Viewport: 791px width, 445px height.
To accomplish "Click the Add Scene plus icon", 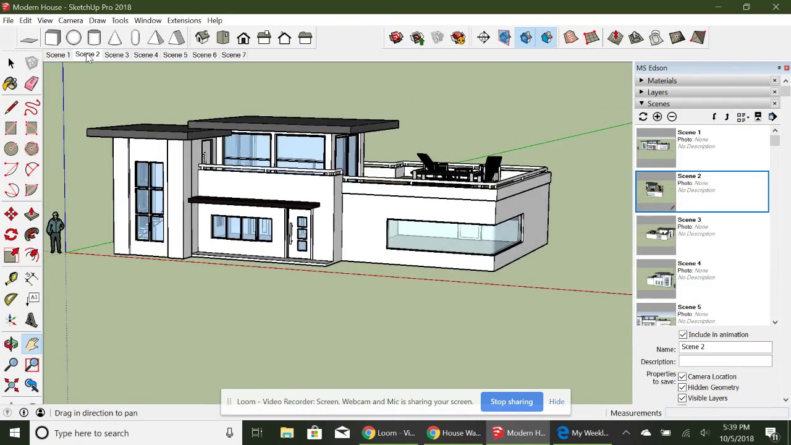I will (657, 117).
